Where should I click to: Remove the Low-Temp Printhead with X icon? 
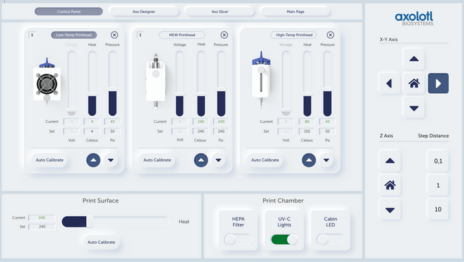(115, 35)
